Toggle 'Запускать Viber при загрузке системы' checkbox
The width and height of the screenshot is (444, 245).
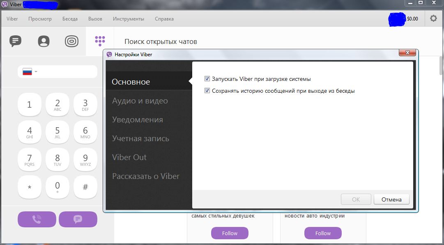click(x=207, y=79)
